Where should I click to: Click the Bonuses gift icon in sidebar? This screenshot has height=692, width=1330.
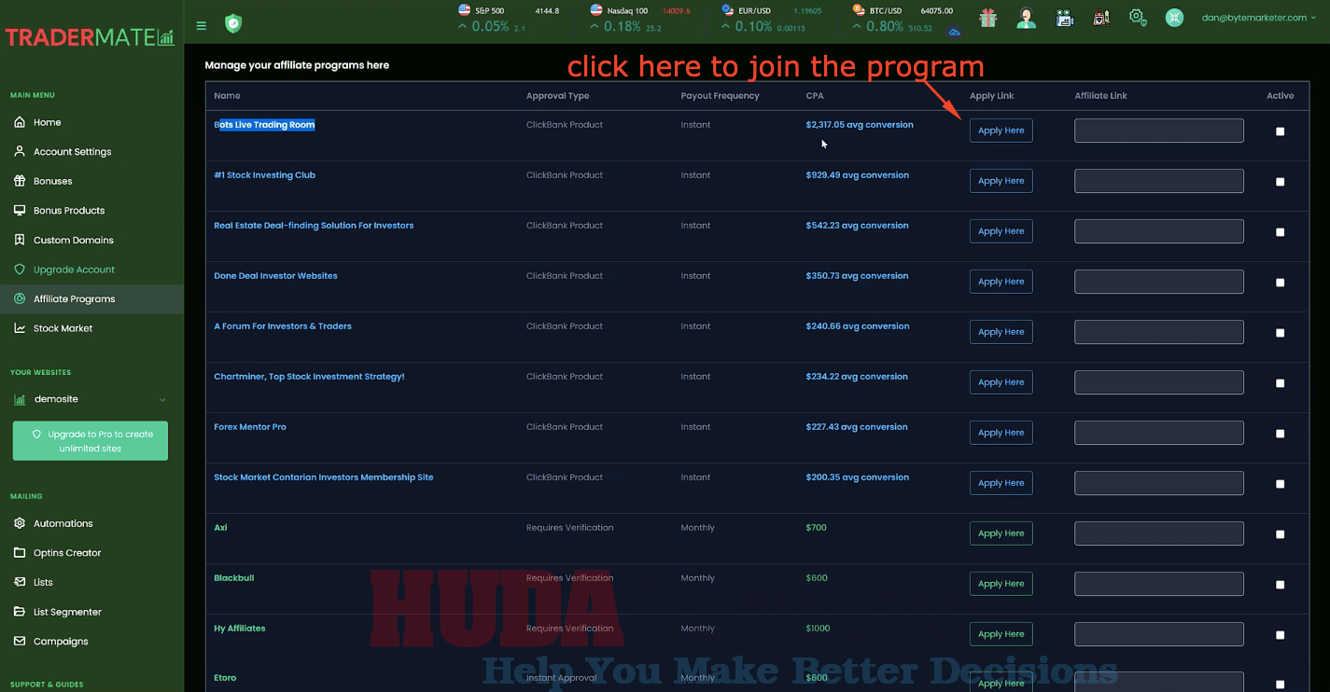20,181
